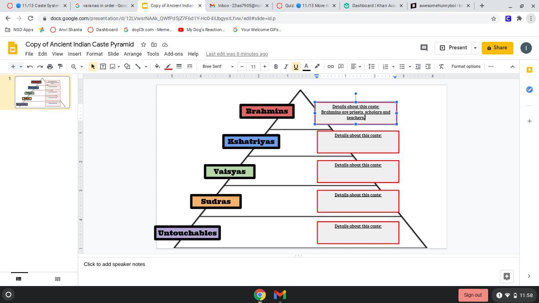Click the highlight color pen icon
The width and height of the screenshot is (539, 303).
point(317,67)
